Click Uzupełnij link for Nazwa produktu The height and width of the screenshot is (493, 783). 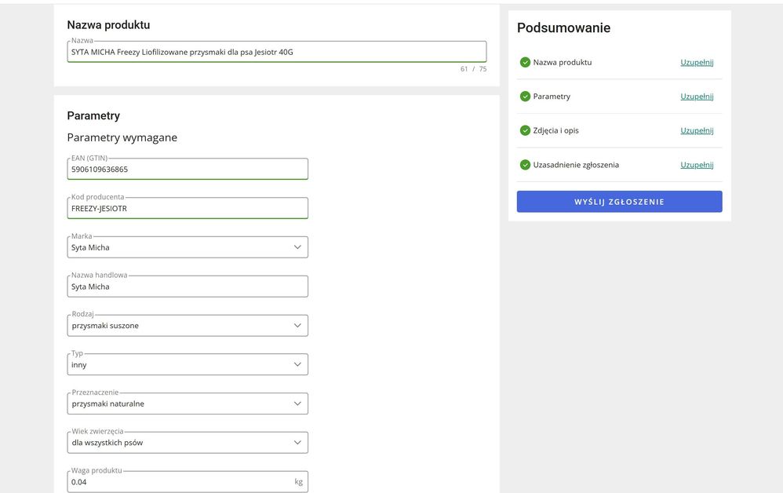coord(697,62)
